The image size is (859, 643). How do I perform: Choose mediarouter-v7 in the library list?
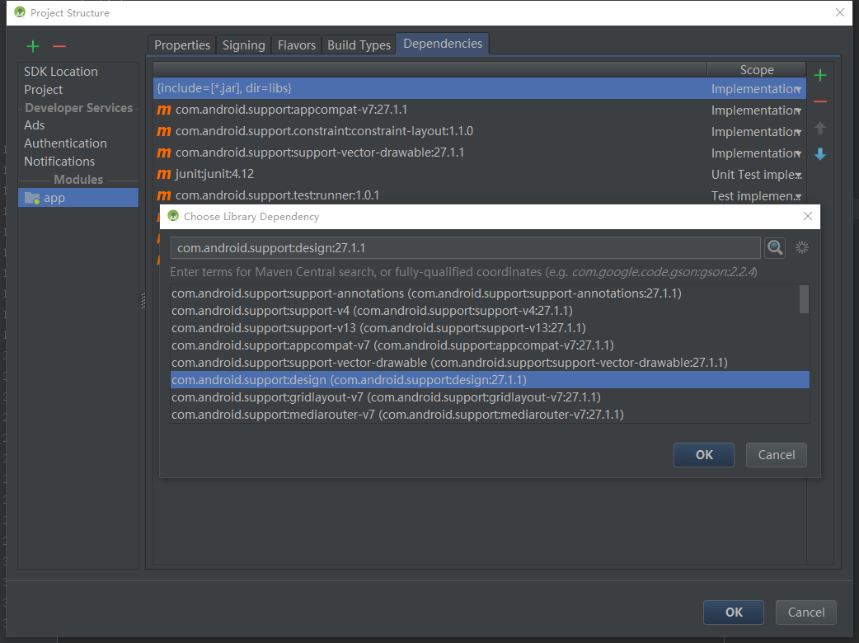(x=490, y=414)
